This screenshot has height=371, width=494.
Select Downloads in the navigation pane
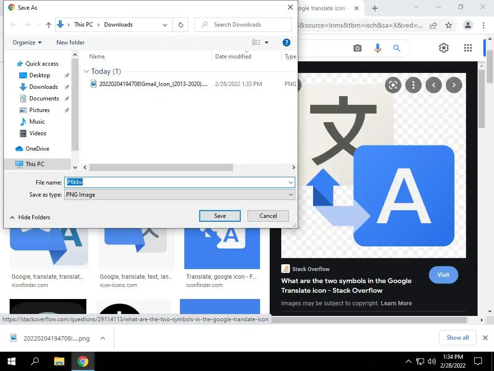pyautogui.click(x=43, y=87)
